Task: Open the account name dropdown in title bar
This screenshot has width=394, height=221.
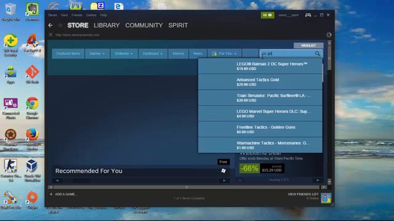Action: tap(289, 15)
